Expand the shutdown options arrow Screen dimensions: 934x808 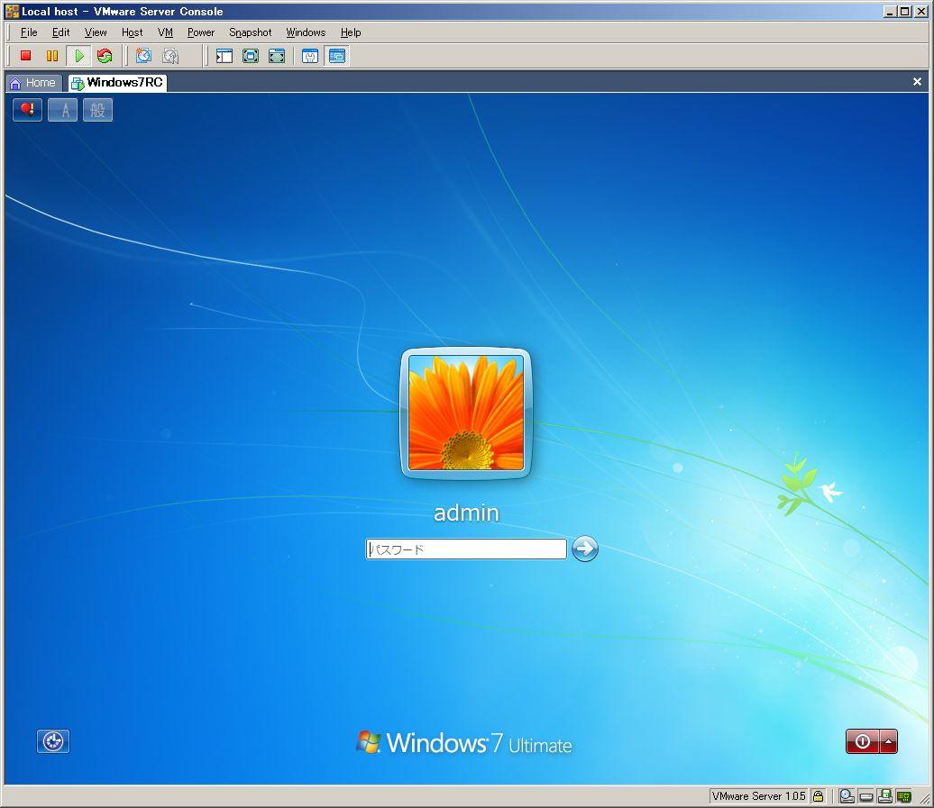888,741
